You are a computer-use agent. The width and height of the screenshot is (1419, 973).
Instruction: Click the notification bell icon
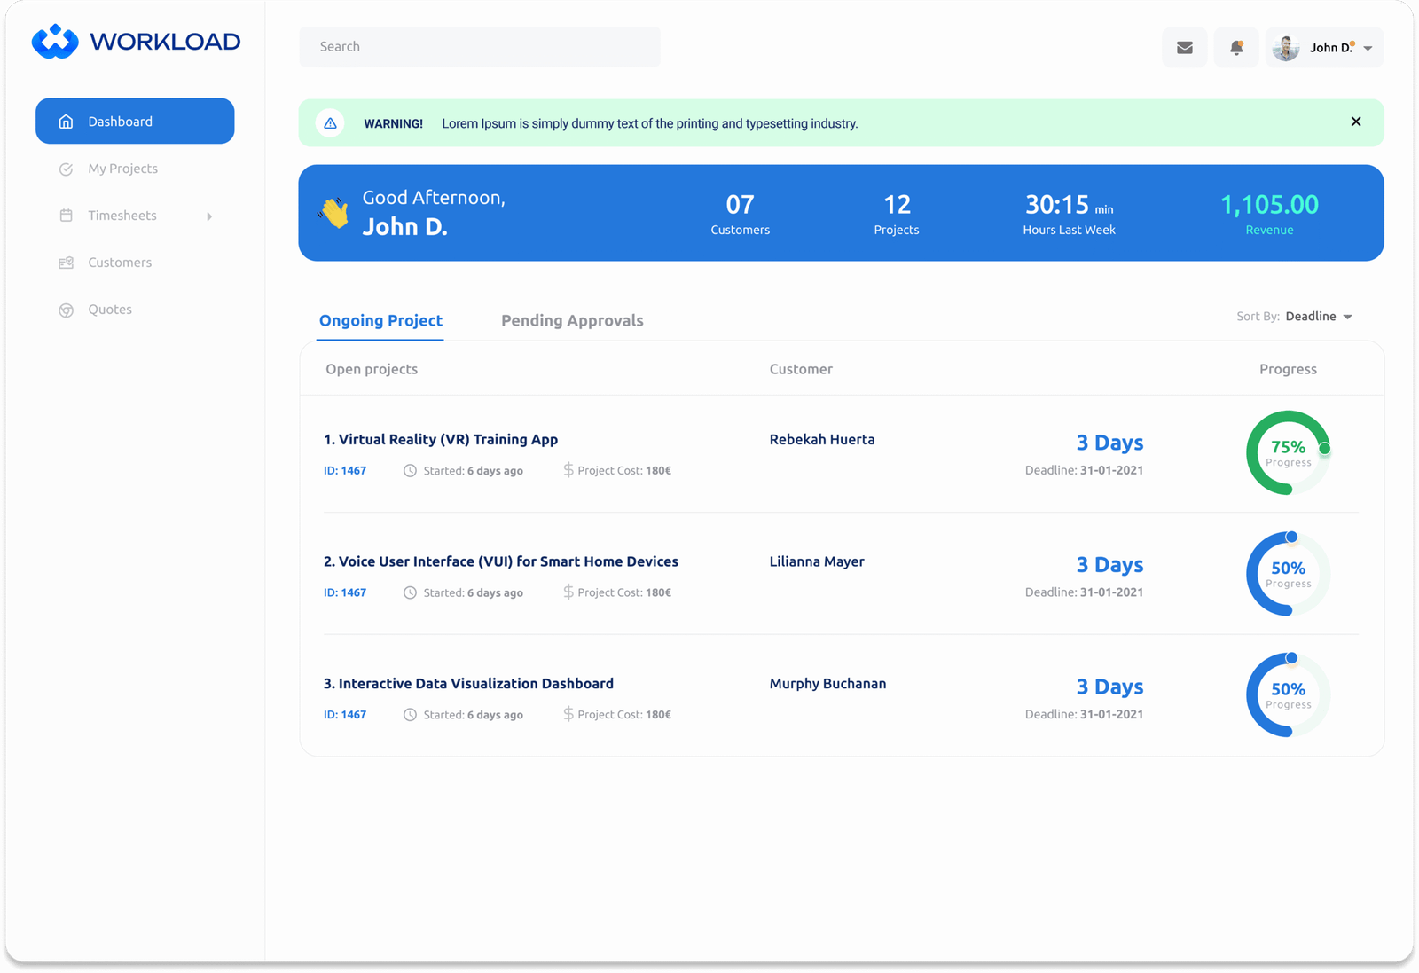click(1236, 48)
